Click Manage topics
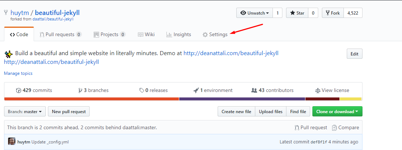Screen dimensions: 402x150 pos(18,73)
